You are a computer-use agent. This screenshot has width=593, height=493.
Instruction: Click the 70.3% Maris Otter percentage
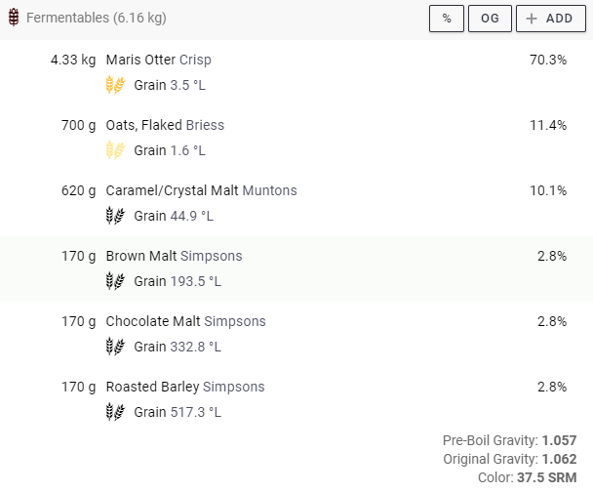click(547, 60)
